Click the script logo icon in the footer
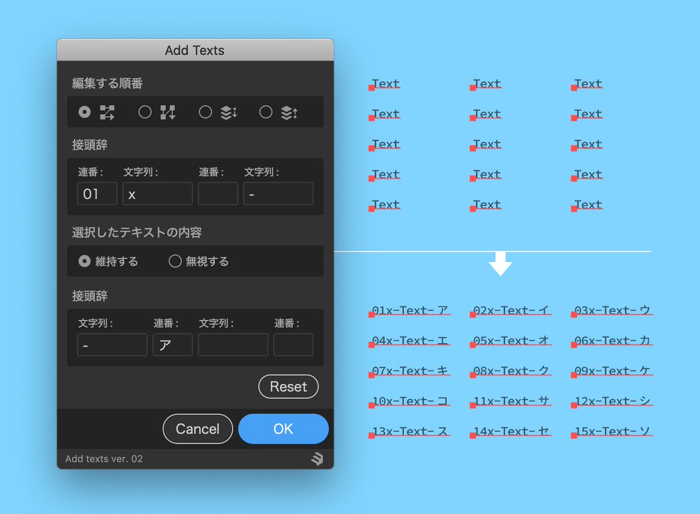 click(316, 460)
